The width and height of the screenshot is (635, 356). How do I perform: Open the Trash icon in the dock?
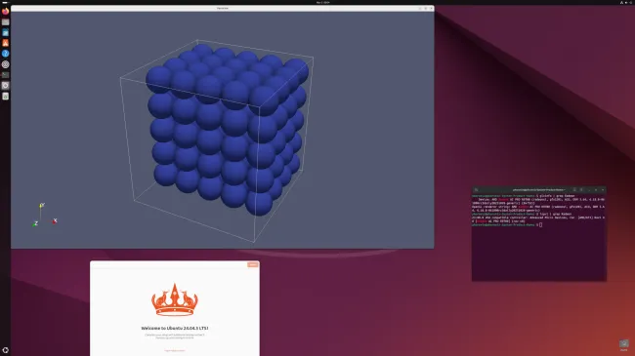click(x=5, y=97)
